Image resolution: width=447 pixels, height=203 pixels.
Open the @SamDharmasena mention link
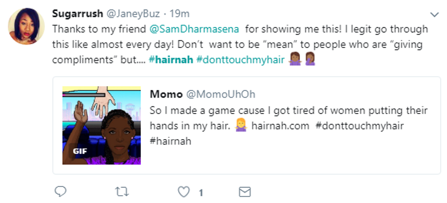coord(195,29)
